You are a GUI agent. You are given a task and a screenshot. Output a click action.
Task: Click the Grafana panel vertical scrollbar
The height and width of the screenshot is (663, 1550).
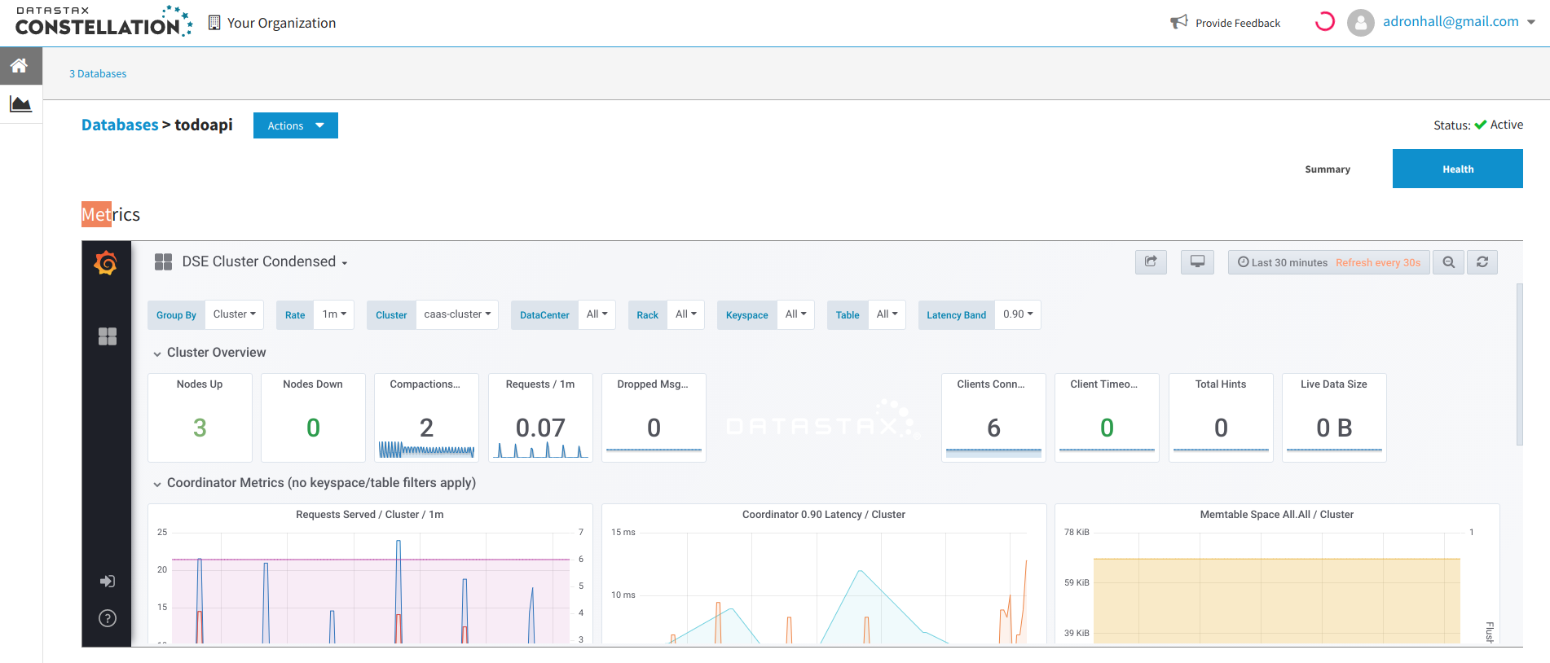[1519, 364]
